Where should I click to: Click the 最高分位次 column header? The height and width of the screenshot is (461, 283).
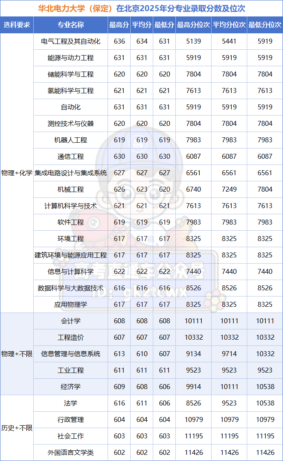click(x=193, y=25)
